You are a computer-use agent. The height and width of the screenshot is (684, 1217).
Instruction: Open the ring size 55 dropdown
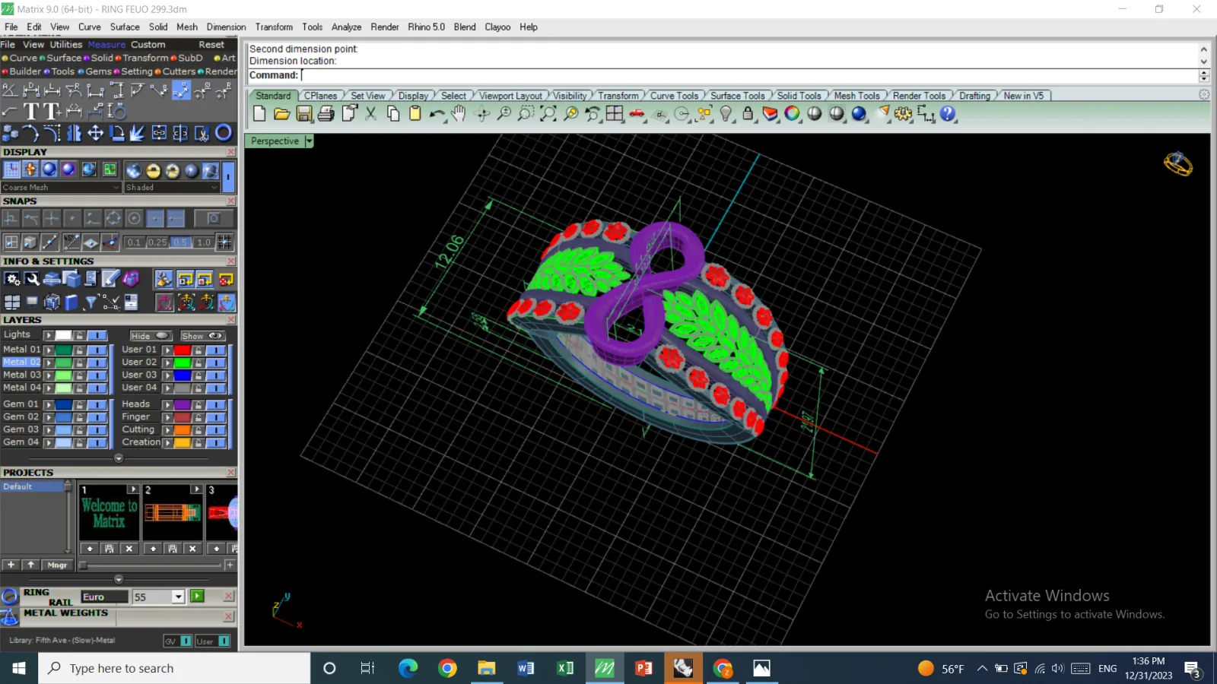pyautogui.click(x=178, y=597)
